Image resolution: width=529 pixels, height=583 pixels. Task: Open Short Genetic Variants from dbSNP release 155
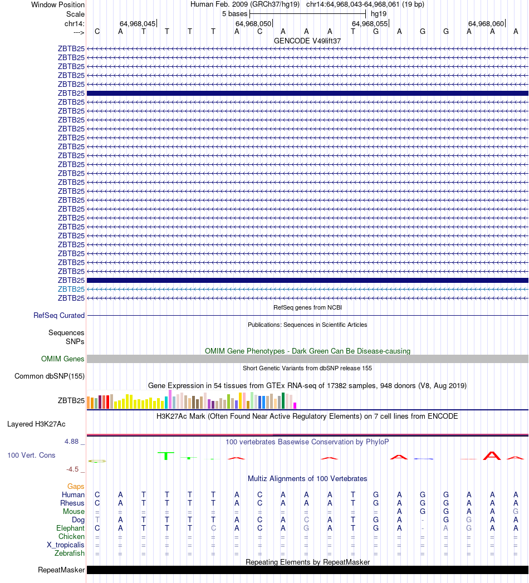coord(307,368)
